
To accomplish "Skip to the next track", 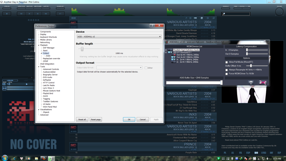I will (46, 14).
